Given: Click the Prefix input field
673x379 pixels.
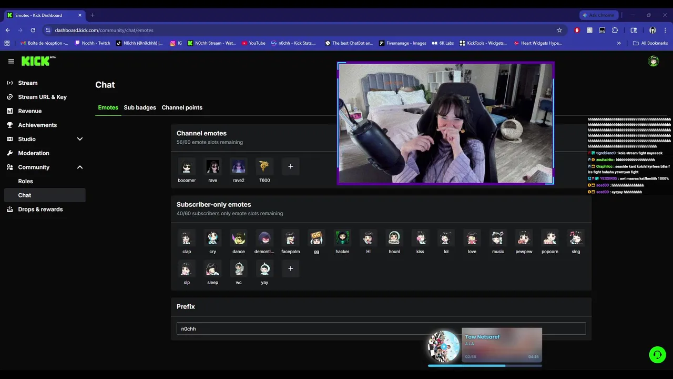Looking at the screenshot, I should pos(381,328).
